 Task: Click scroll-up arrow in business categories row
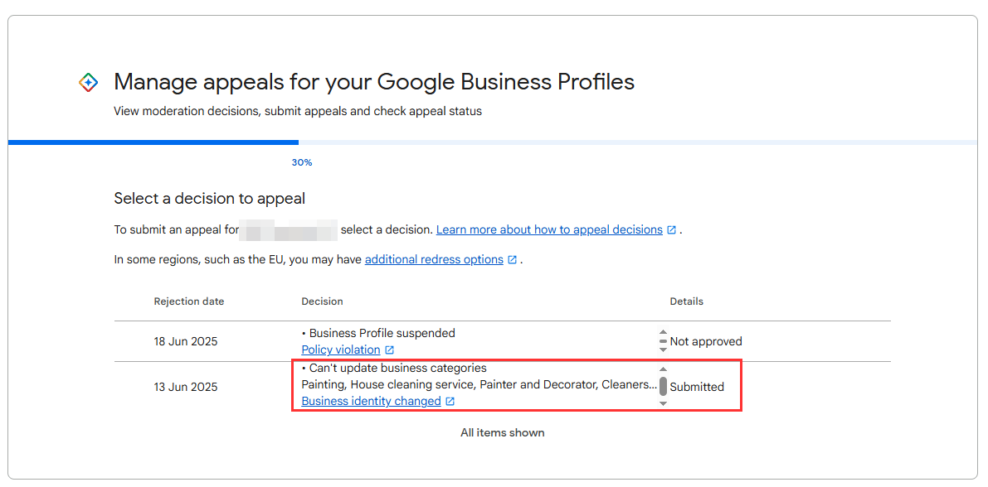(x=663, y=369)
